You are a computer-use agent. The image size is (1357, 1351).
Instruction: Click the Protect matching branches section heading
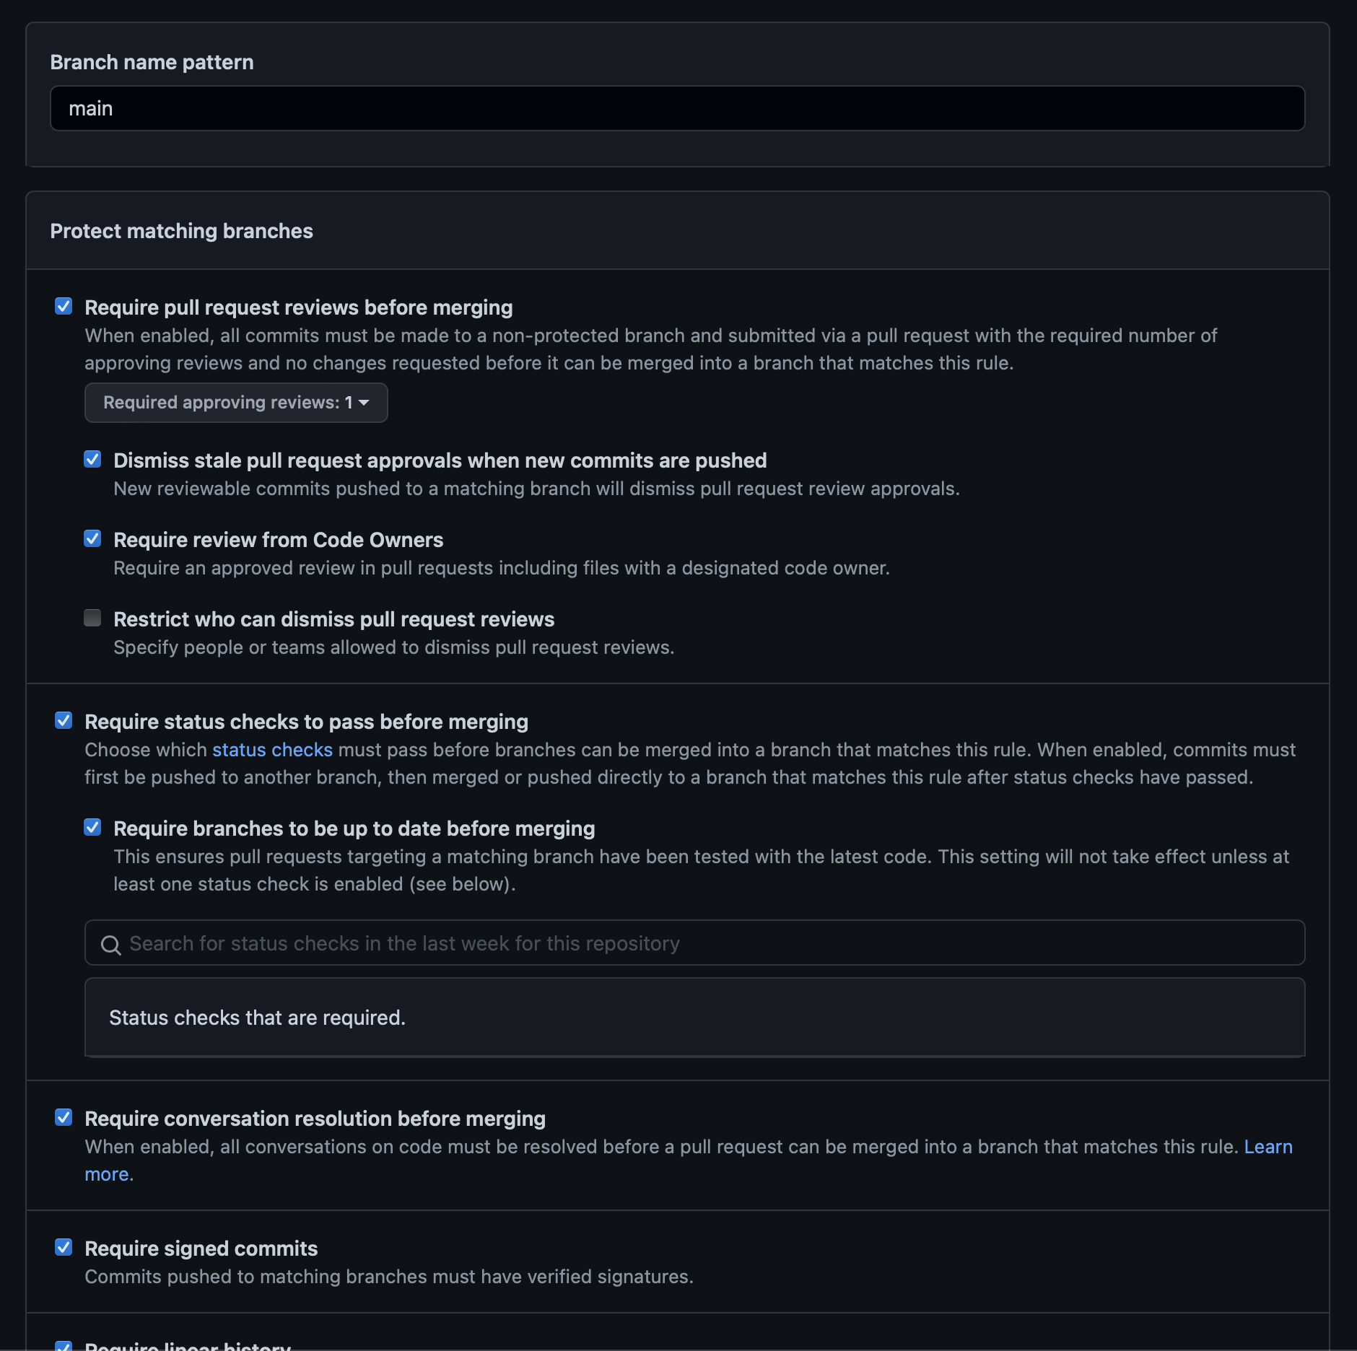pos(181,231)
